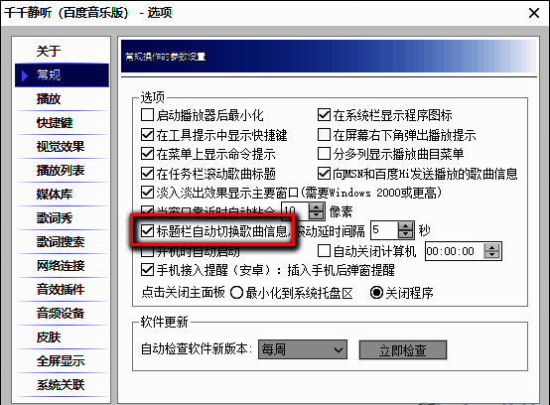This screenshot has height=405, width=550.
Task: Click the 滚动延时间隔 seconds input field
Action: point(385,230)
